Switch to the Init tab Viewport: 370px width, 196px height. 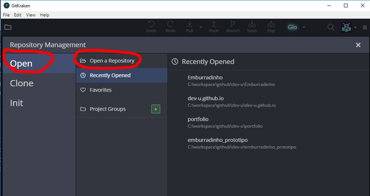tap(17, 103)
